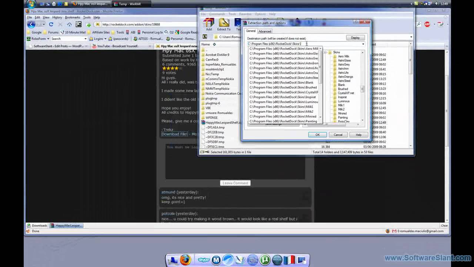Open the 10 Minute Mail bookmark
The height and width of the screenshot is (267, 474).
(73, 32)
